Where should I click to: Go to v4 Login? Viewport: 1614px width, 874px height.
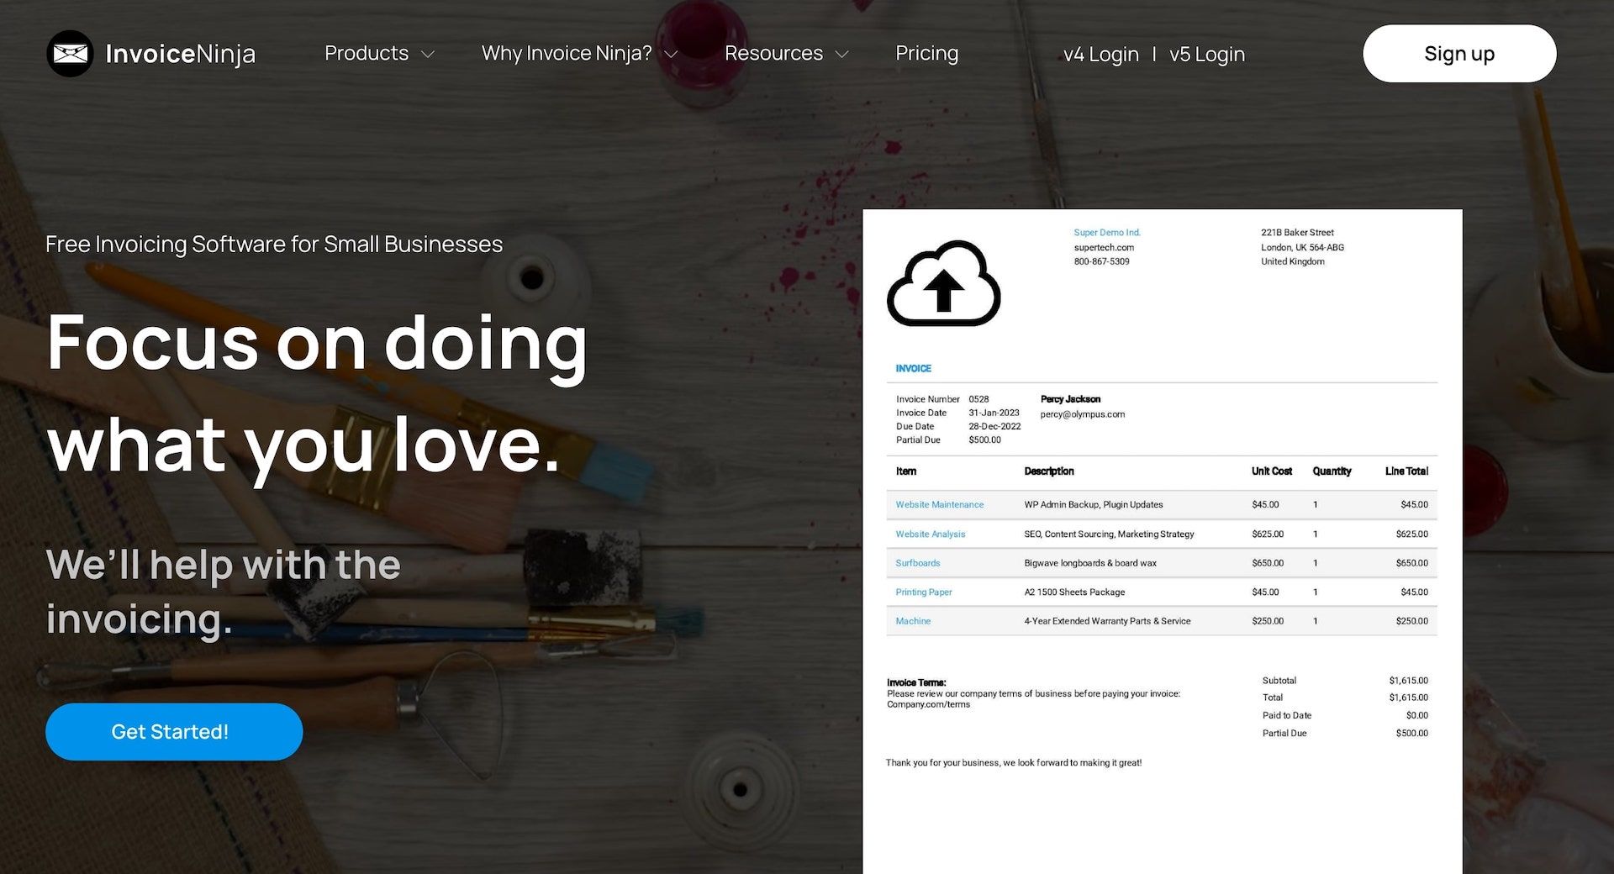(x=1100, y=55)
